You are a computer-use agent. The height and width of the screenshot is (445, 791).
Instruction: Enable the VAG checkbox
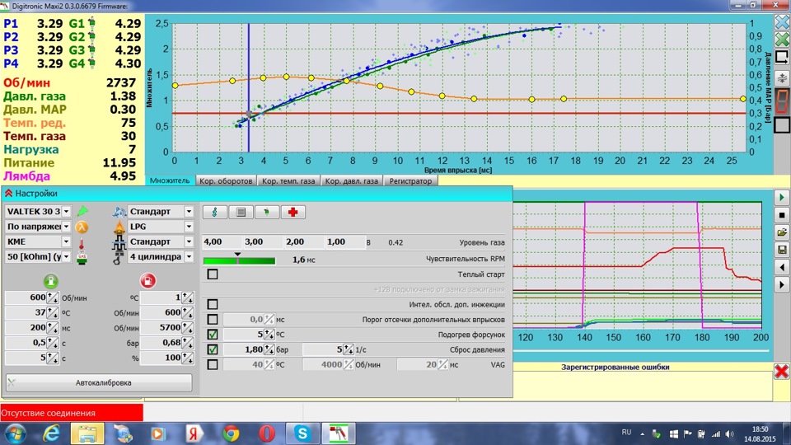(x=213, y=364)
